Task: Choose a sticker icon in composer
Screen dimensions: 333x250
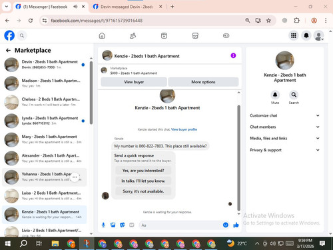Action: (x=123, y=225)
